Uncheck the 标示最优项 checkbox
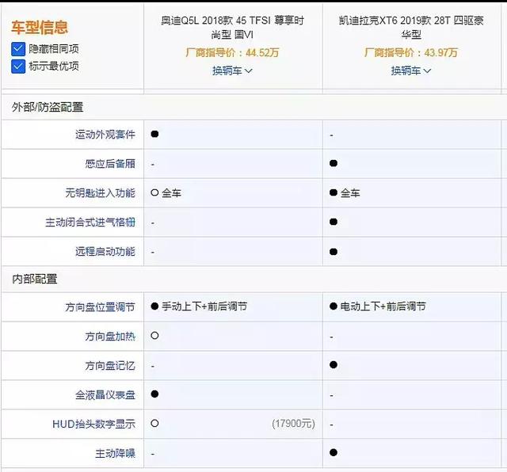The width and height of the screenshot is (507, 472). [x=18, y=67]
